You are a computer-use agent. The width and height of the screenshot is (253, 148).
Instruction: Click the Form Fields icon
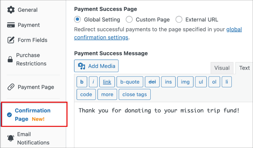[11, 40]
